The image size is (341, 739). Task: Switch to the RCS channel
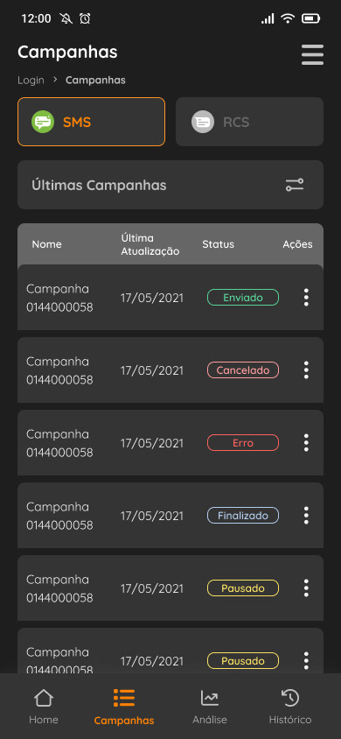[x=249, y=122]
